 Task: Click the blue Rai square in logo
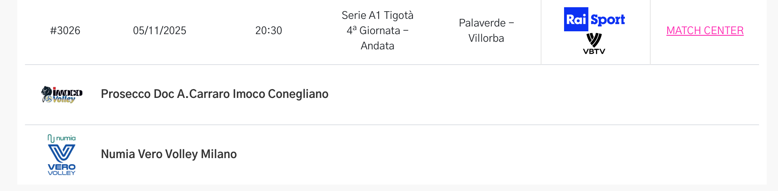point(576,19)
